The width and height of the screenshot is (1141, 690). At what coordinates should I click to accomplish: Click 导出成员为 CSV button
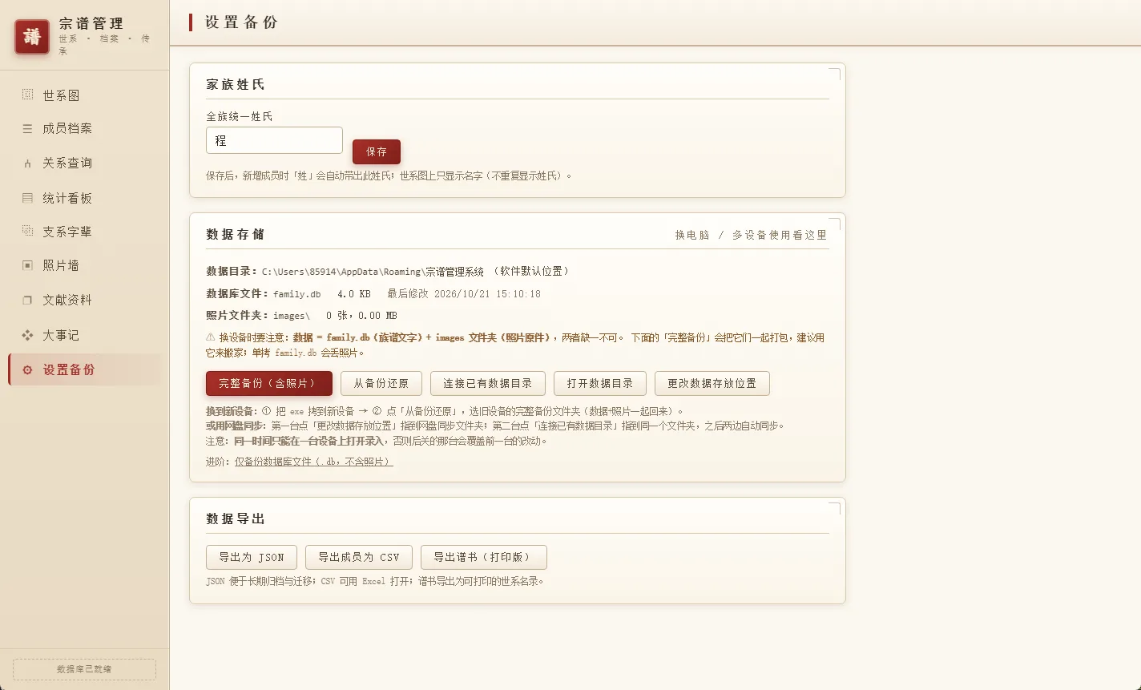tap(359, 557)
